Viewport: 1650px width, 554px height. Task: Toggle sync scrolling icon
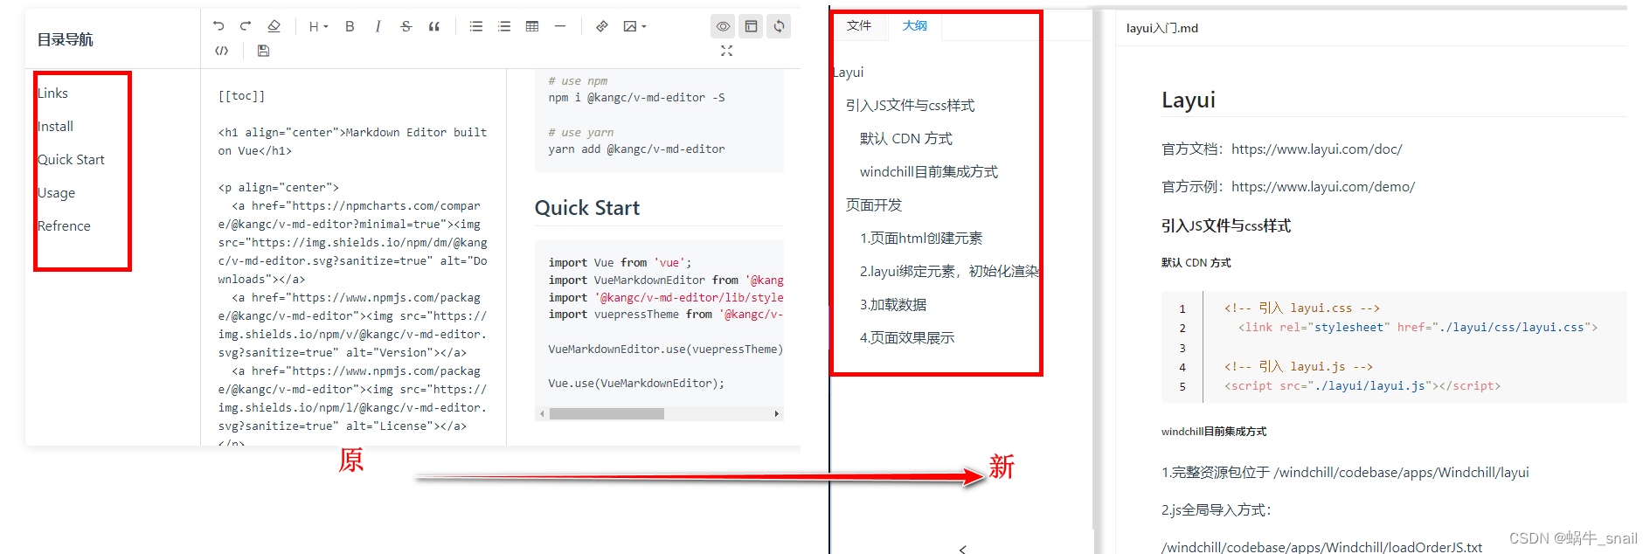click(779, 26)
